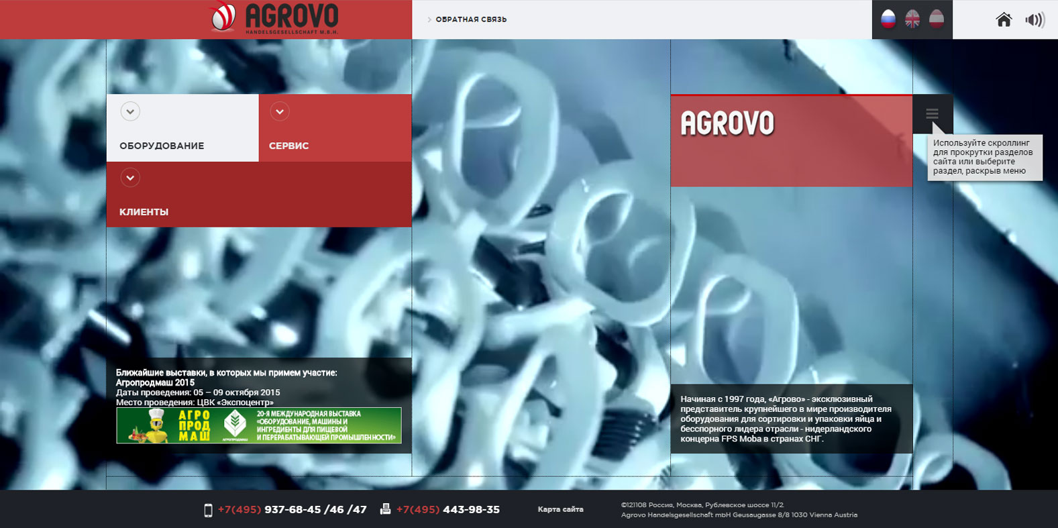This screenshot has height=528, width=1058.
Task: Select the Austrian flag language
Action: coord(937,19)
